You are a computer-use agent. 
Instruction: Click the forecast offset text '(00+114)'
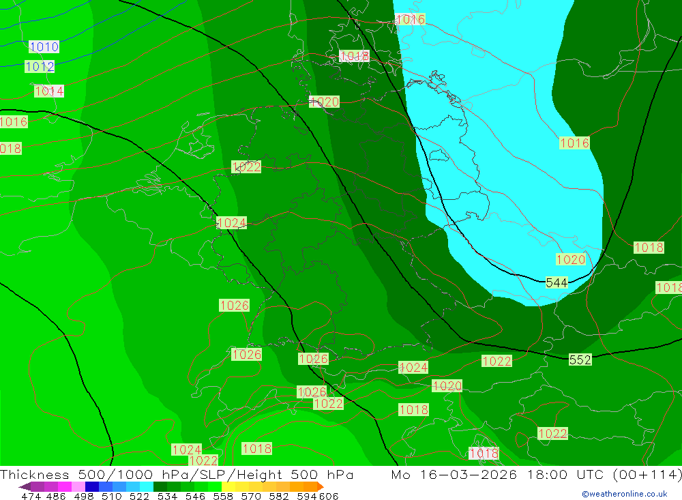click(x=647, y=474)
